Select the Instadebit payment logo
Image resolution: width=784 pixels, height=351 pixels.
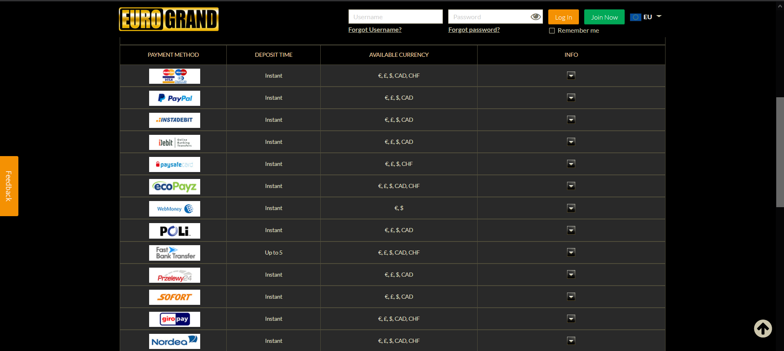(174, 120)
